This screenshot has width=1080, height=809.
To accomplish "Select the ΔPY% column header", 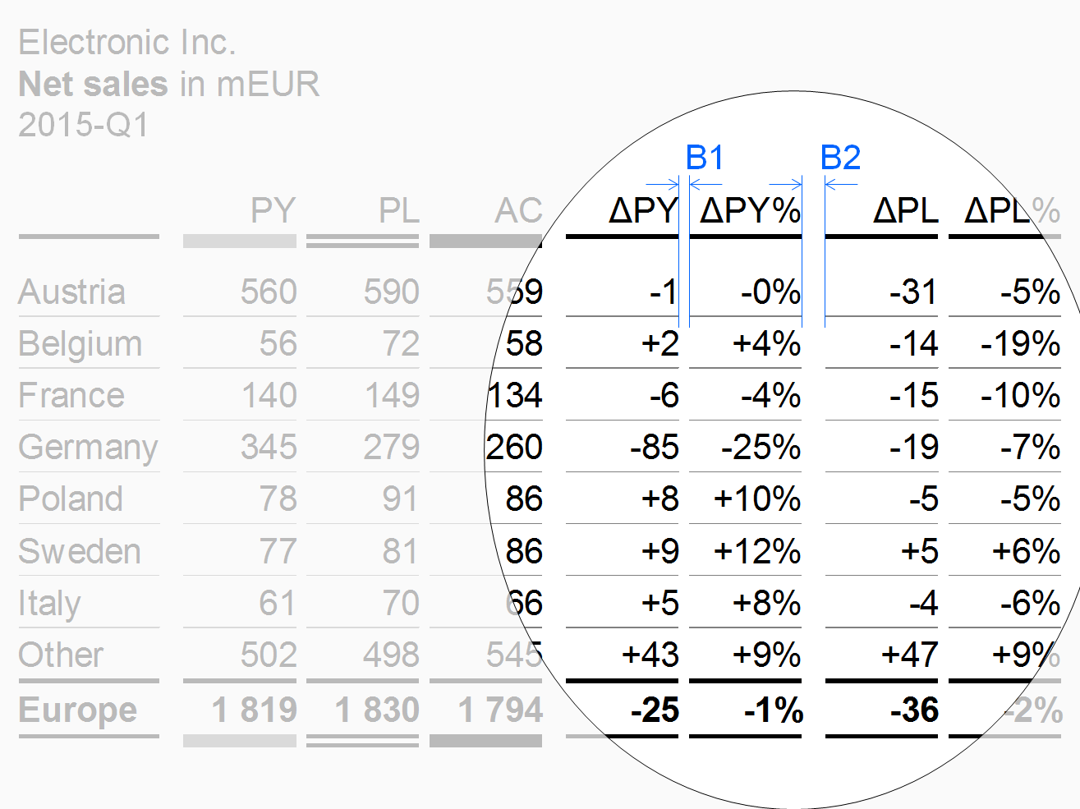I will [750, 211].
